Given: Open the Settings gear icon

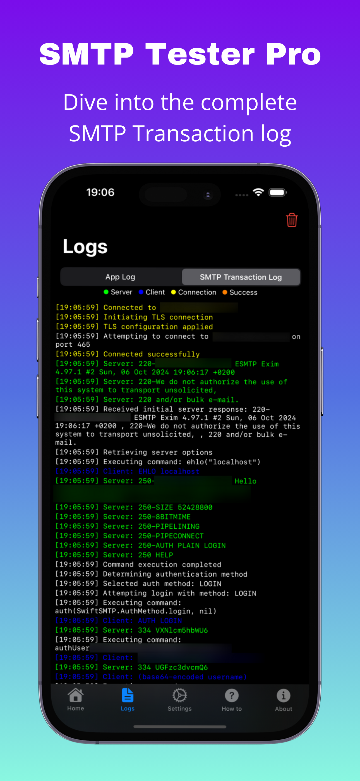Looking at the screenshot, I should coord(180,696).
